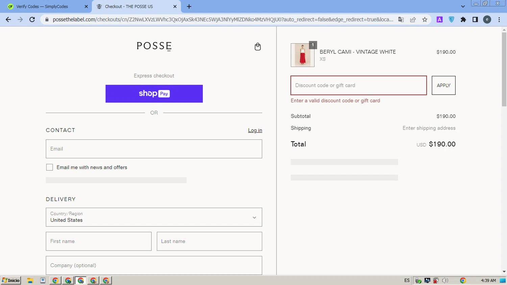Open the shopping bag cart icon
This screenshot has width=507, height=285.
(258, 46)
